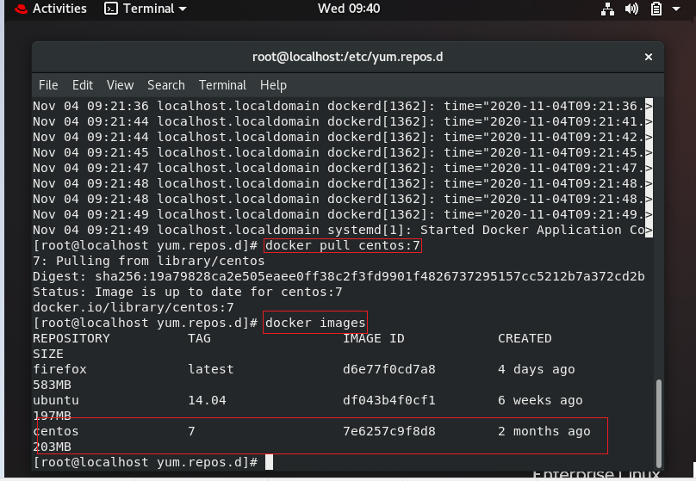This screenshot has width=696, height=481.
Task: Close the terminal window
Action: 649,57
